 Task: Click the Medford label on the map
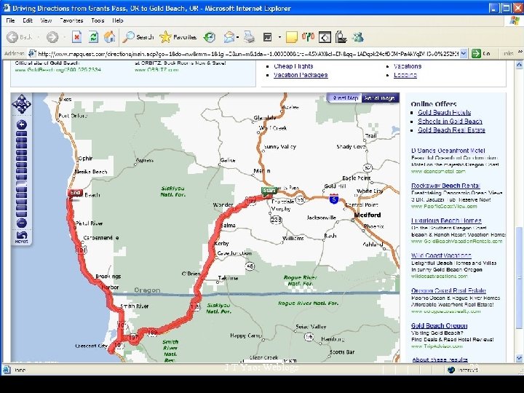(x=368, y=215)
